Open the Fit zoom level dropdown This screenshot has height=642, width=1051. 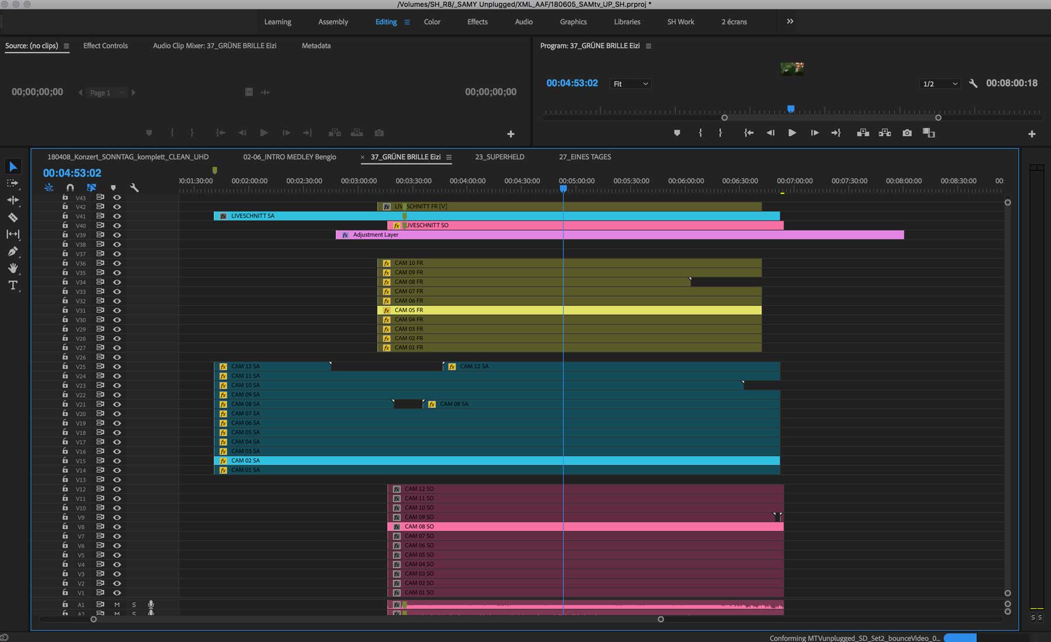tap(630, 83)
